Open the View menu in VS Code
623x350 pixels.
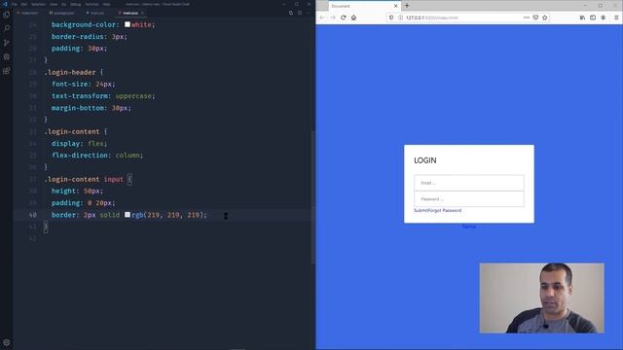pos(54,4)
